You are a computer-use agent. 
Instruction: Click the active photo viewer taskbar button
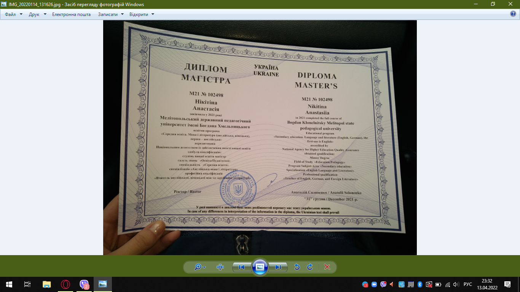pos(103,284)
